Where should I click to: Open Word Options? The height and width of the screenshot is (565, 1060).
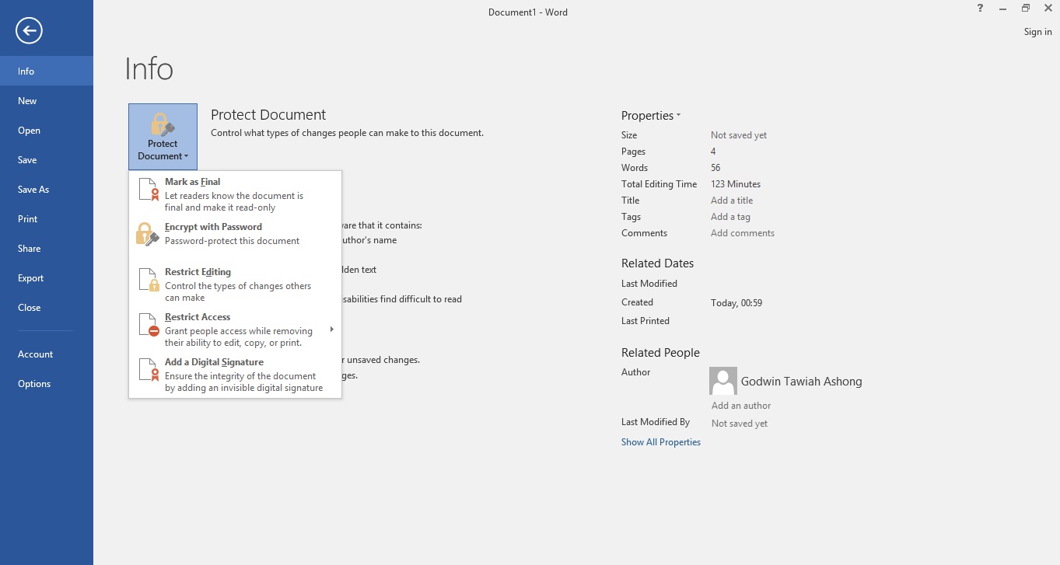click(x=47, y=383)
